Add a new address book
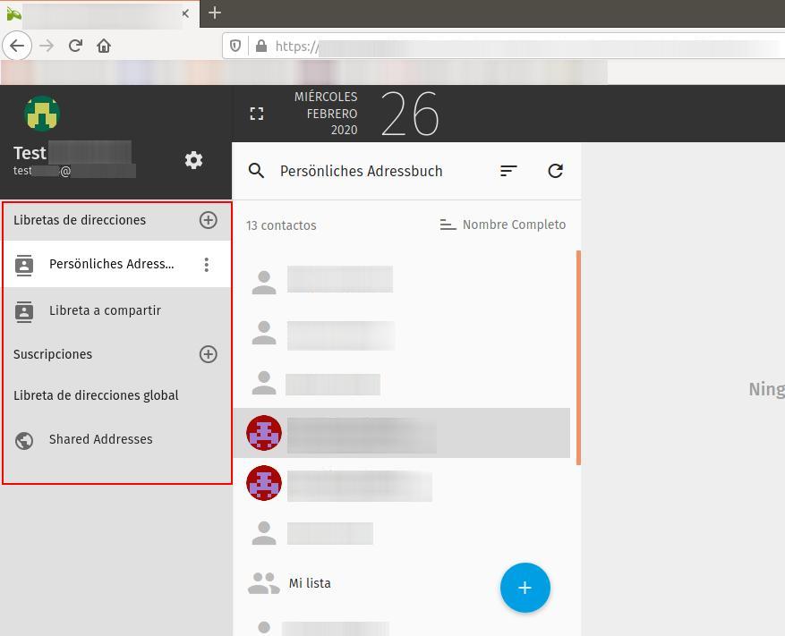This screenshot has width=785, height=636. tap(208, 220)
